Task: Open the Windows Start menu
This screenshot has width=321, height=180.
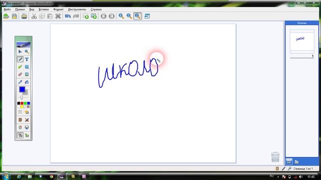Action: (6, 176)
